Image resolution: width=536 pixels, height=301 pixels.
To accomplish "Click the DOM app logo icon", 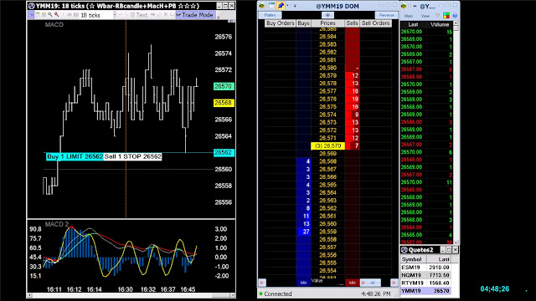I will click(x=262, y=6).
